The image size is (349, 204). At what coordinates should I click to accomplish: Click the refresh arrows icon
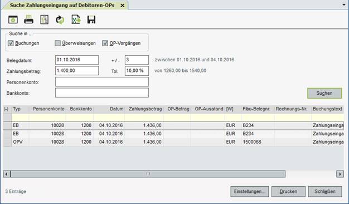[60, 20]
